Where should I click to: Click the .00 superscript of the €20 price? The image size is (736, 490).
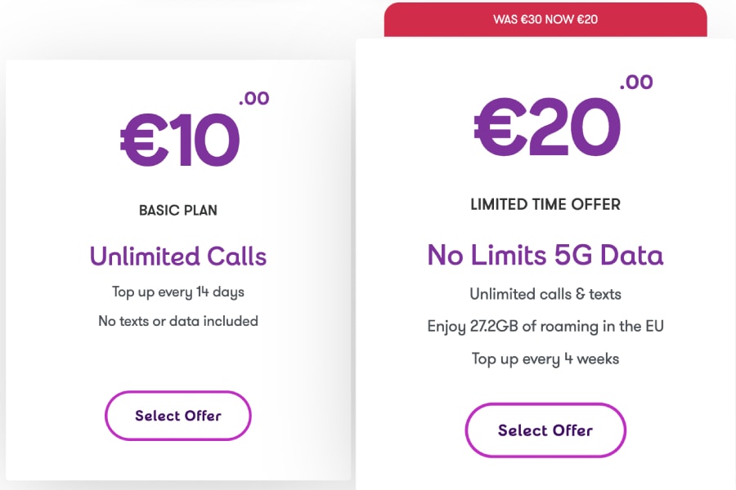636,82
